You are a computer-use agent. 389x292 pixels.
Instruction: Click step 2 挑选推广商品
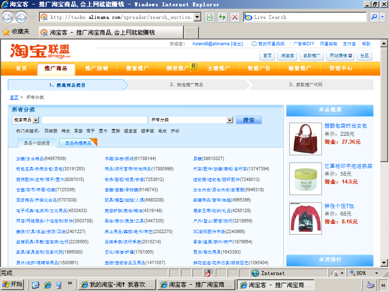point(186,85)
